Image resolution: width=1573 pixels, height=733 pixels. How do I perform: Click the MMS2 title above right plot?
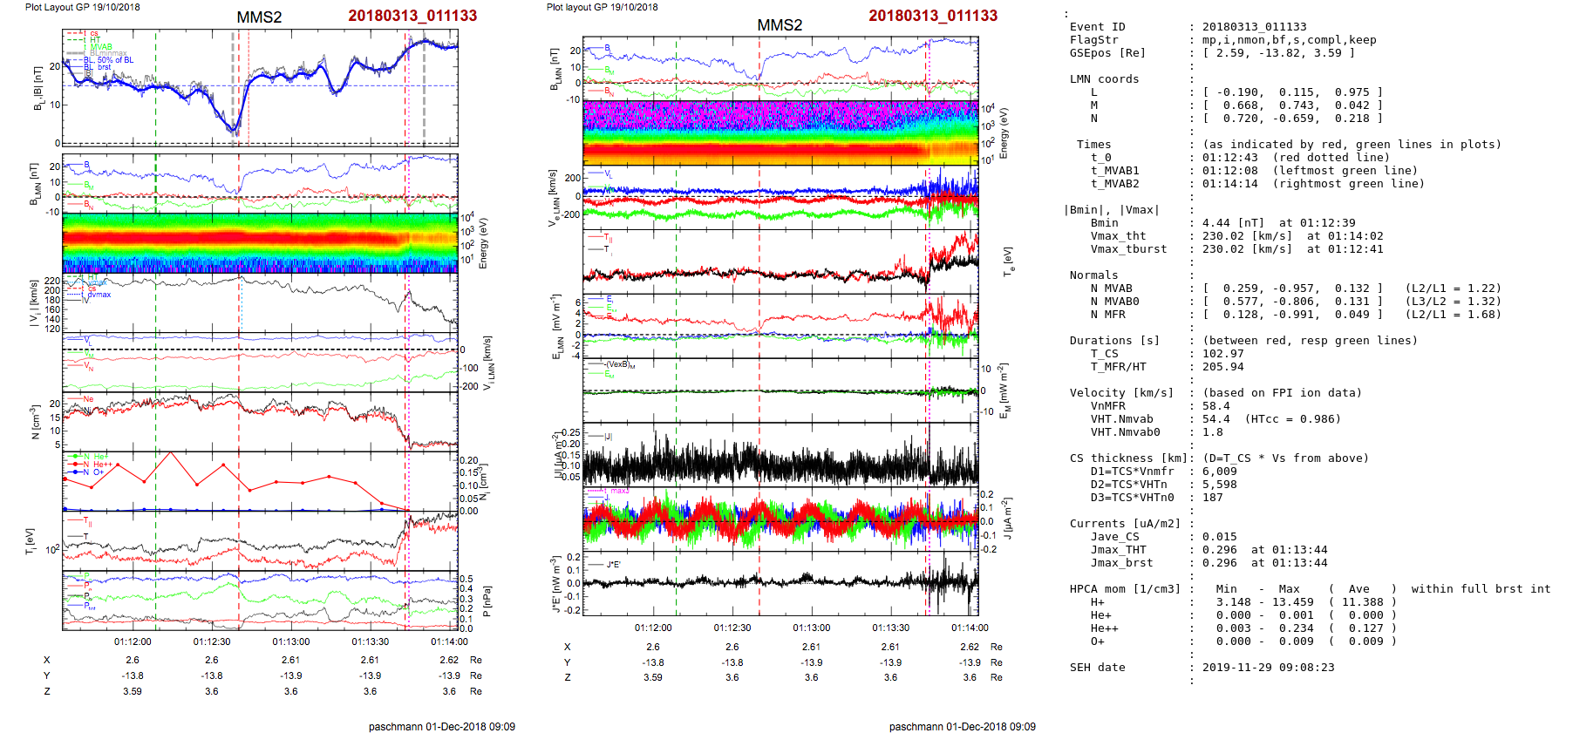point(780,25)
